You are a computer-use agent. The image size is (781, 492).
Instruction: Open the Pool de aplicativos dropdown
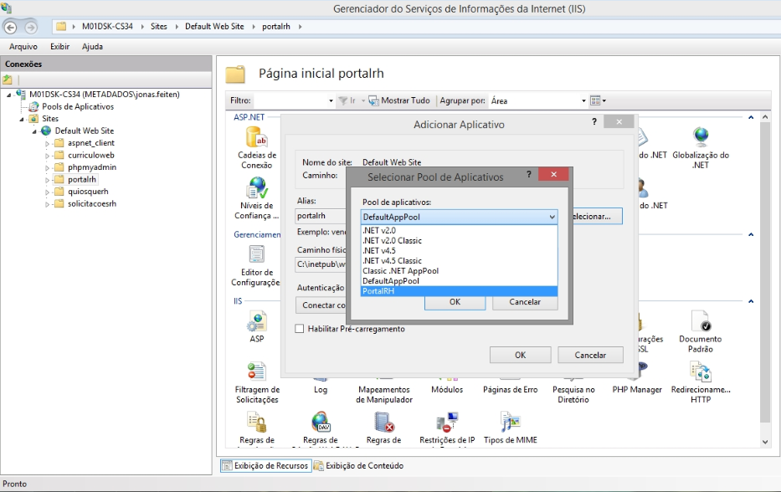tap(551, 217)
